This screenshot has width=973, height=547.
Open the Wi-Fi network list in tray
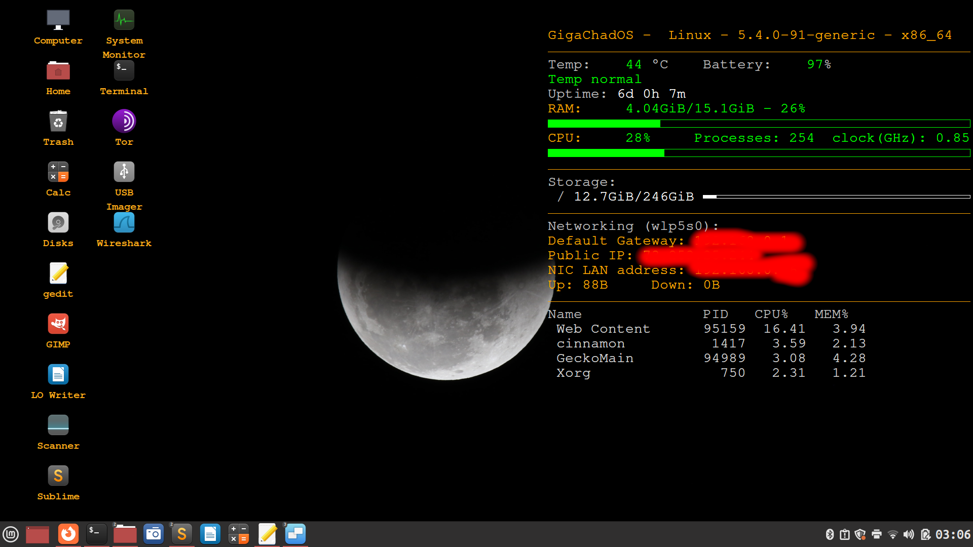pos(892,534)
